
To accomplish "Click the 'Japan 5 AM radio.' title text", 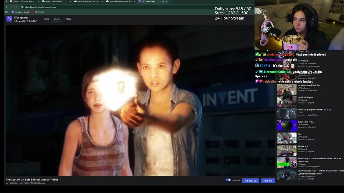I will pyautogui.click(x=306, y=122).
